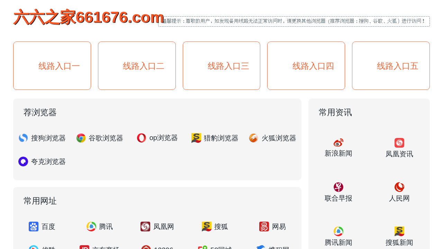Click the 凤凰资讯 red icon
The image size is (443, 249).
pyautogui.click(x=399, y=143)
